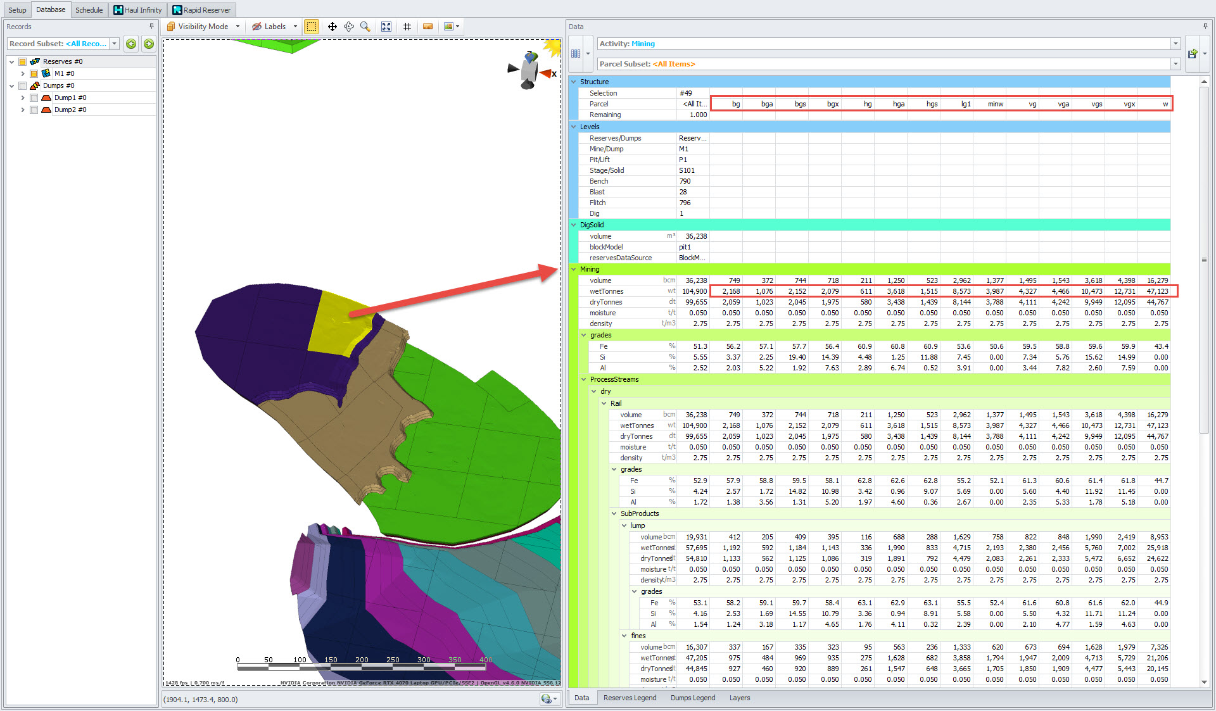Select the rotate view tool
Screen dimensions: 1216x711
coord(348,26)
